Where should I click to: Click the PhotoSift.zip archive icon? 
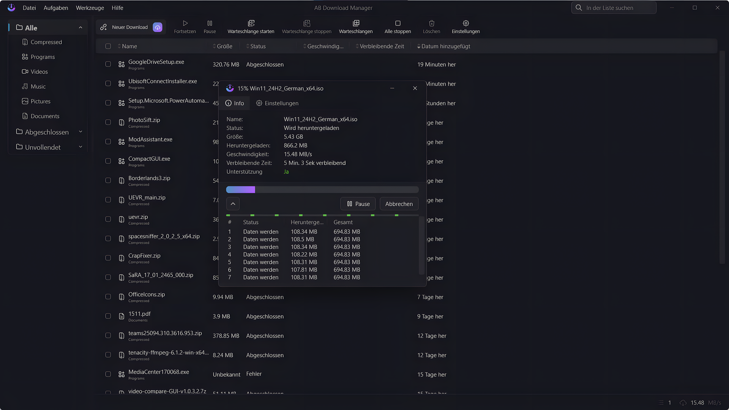pyautogui.click(x=121, y=123)
